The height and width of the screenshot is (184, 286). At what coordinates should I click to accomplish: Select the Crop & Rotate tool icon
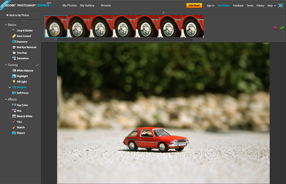tap(14, 31)
